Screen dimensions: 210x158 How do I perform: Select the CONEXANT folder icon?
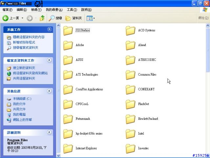pos(130,90)
